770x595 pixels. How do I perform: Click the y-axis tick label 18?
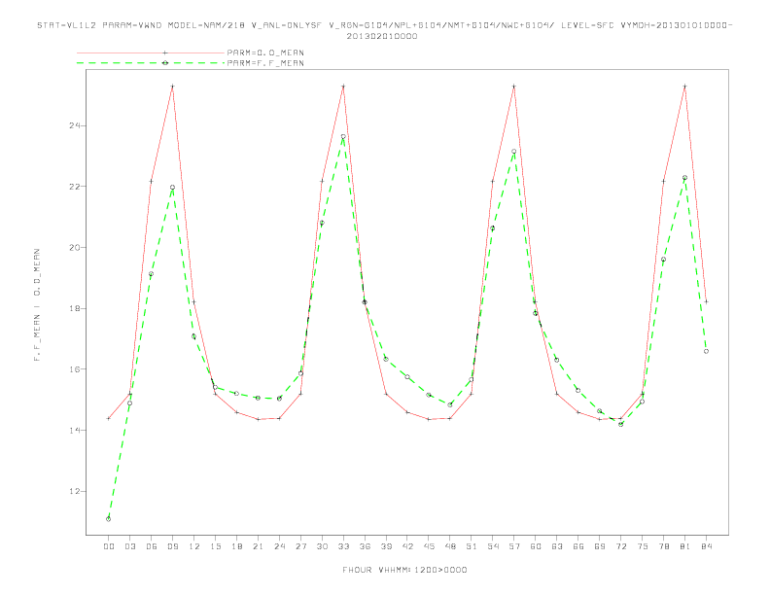click(75, 308)
